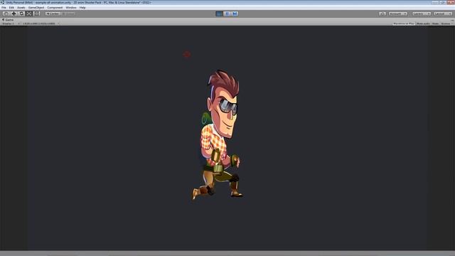Screen dimensions: 455x256
Task: Click the red crosshair target in game view
Action: 186,54
